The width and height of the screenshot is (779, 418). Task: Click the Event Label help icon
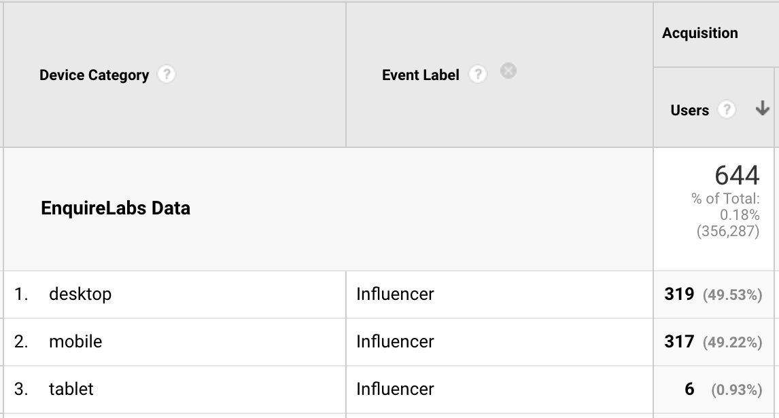coord(478,75)
